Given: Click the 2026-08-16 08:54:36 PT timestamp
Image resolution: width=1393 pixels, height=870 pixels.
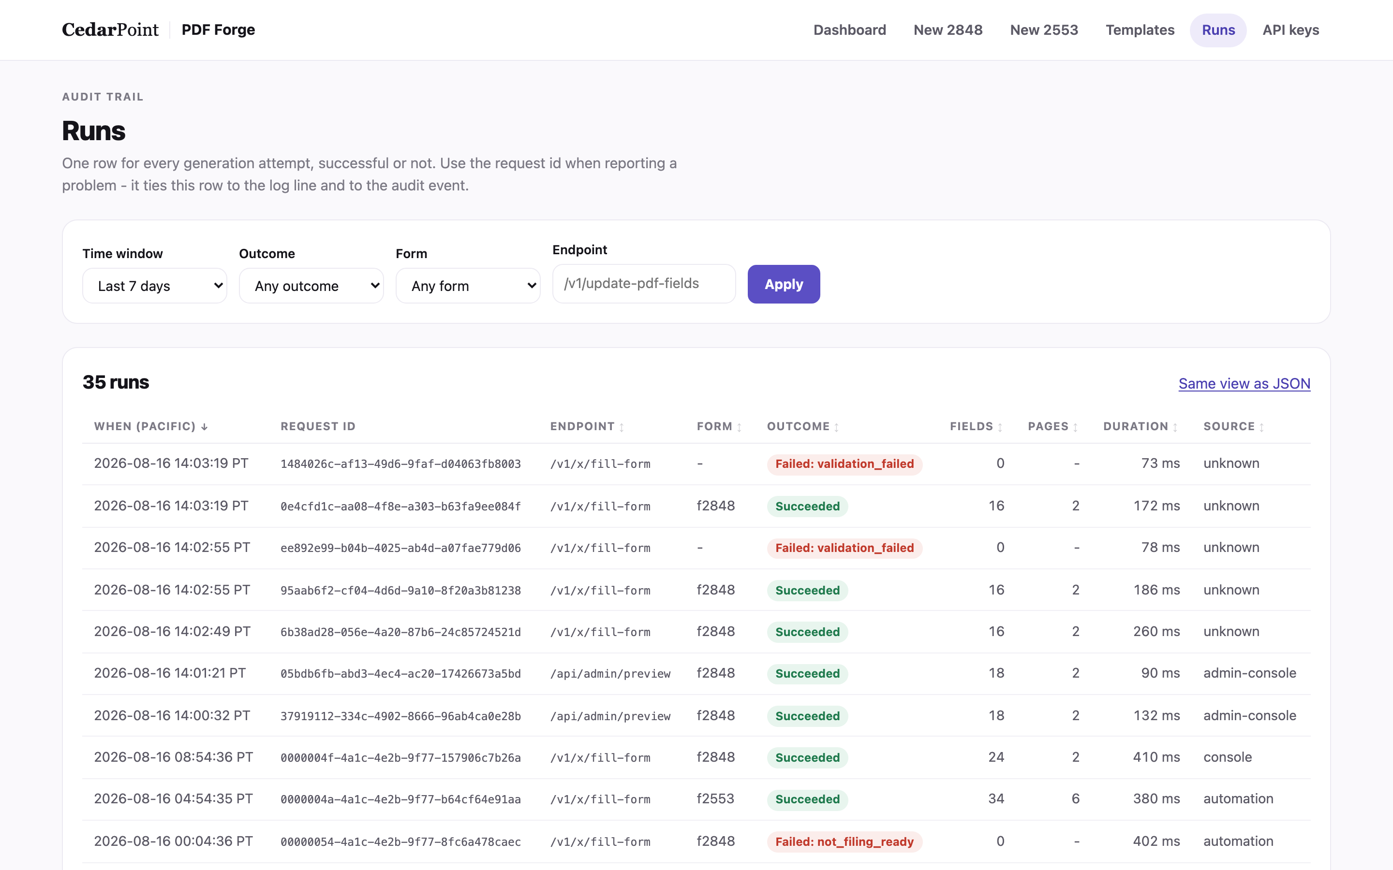Looking at the screenshot, I should [x=173, y=756].
